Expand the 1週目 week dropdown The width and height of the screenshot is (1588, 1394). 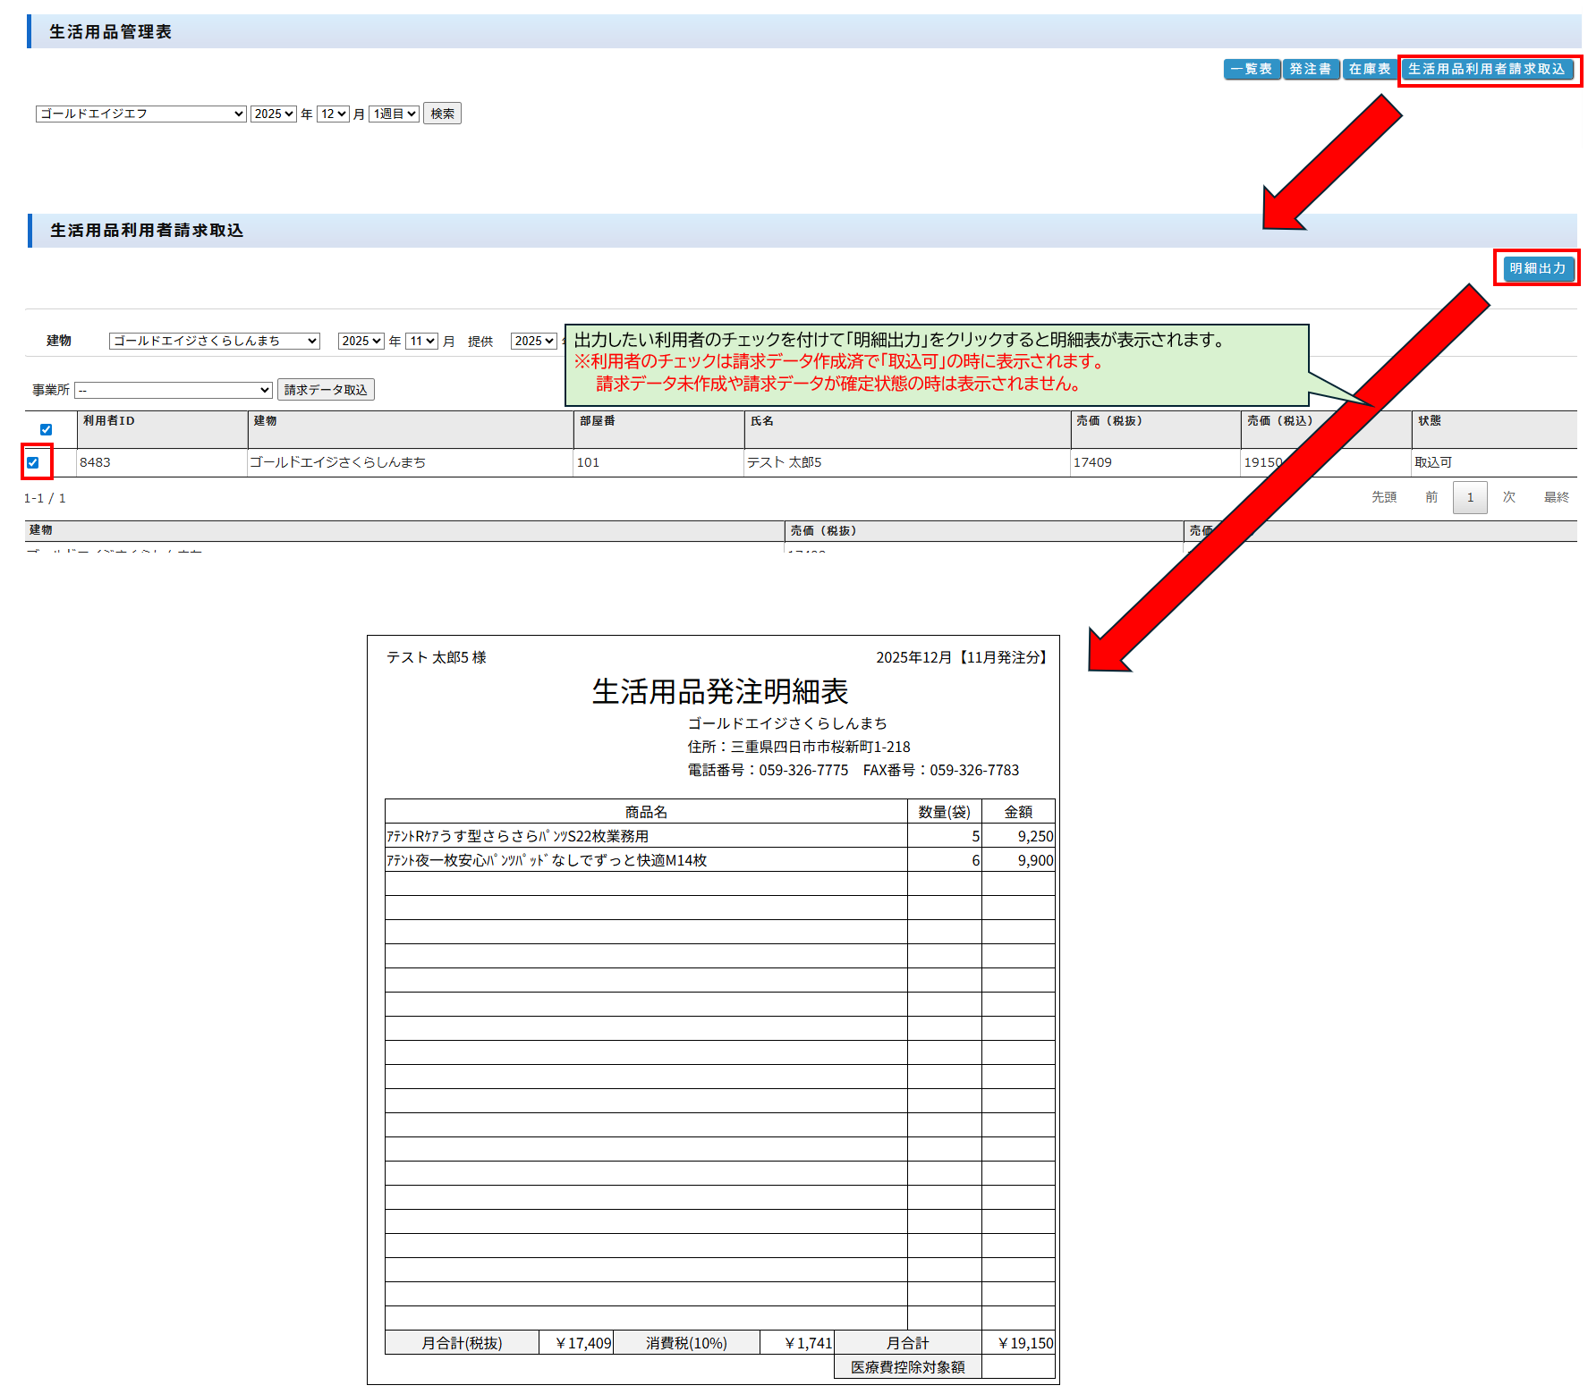pos(394,114)
